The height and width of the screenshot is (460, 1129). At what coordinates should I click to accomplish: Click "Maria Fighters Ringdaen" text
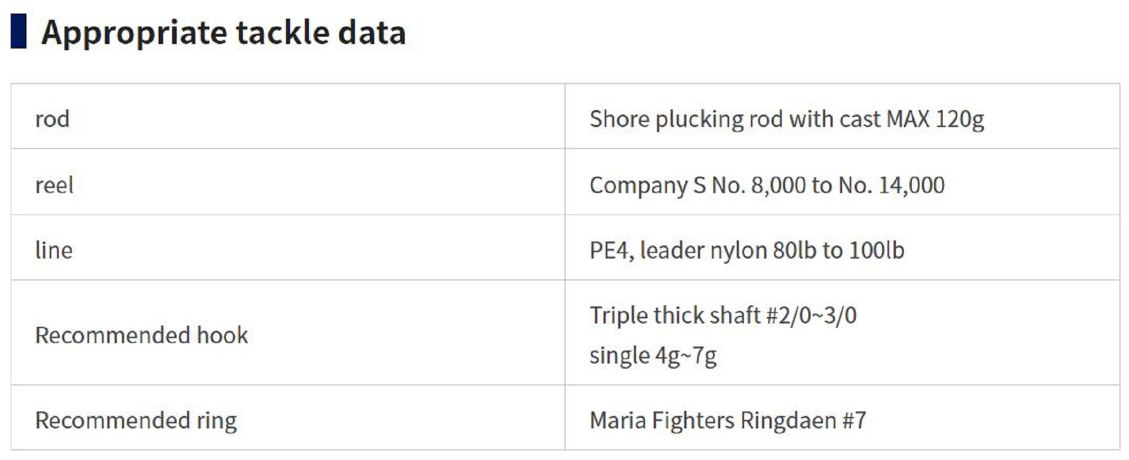click(x=712, y=420)
